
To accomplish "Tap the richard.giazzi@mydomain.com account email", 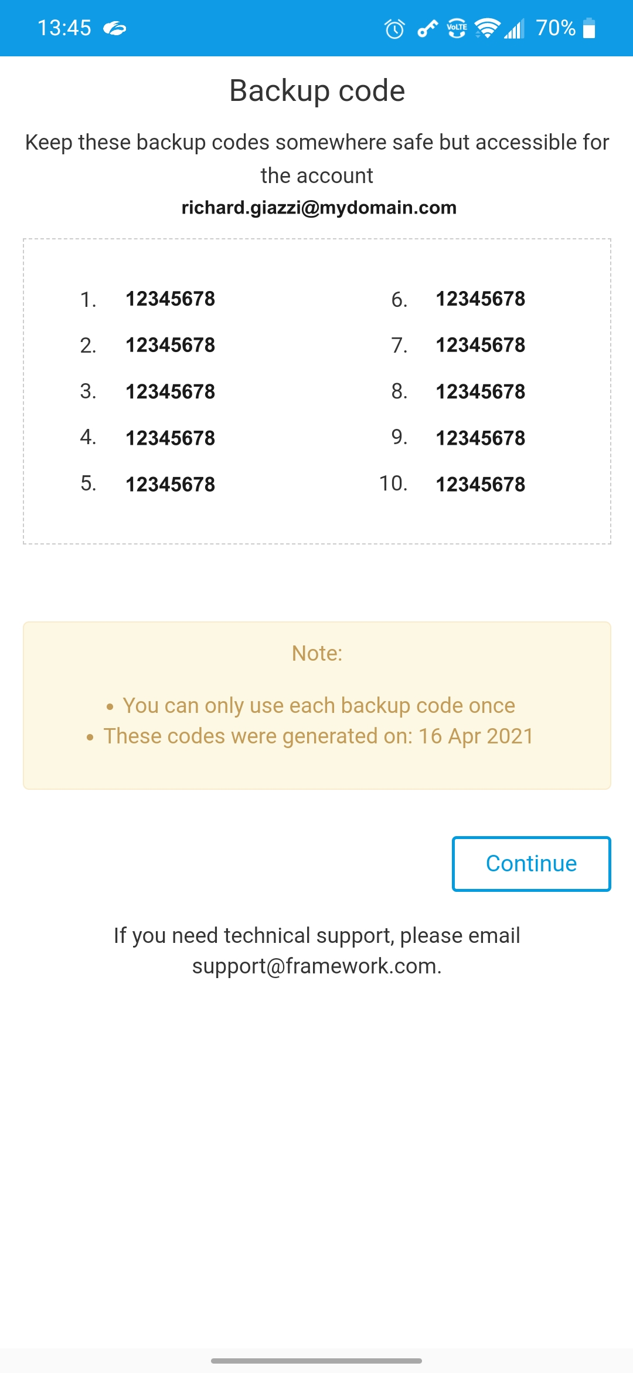I will pyautogui.click(x=319, y=207).
